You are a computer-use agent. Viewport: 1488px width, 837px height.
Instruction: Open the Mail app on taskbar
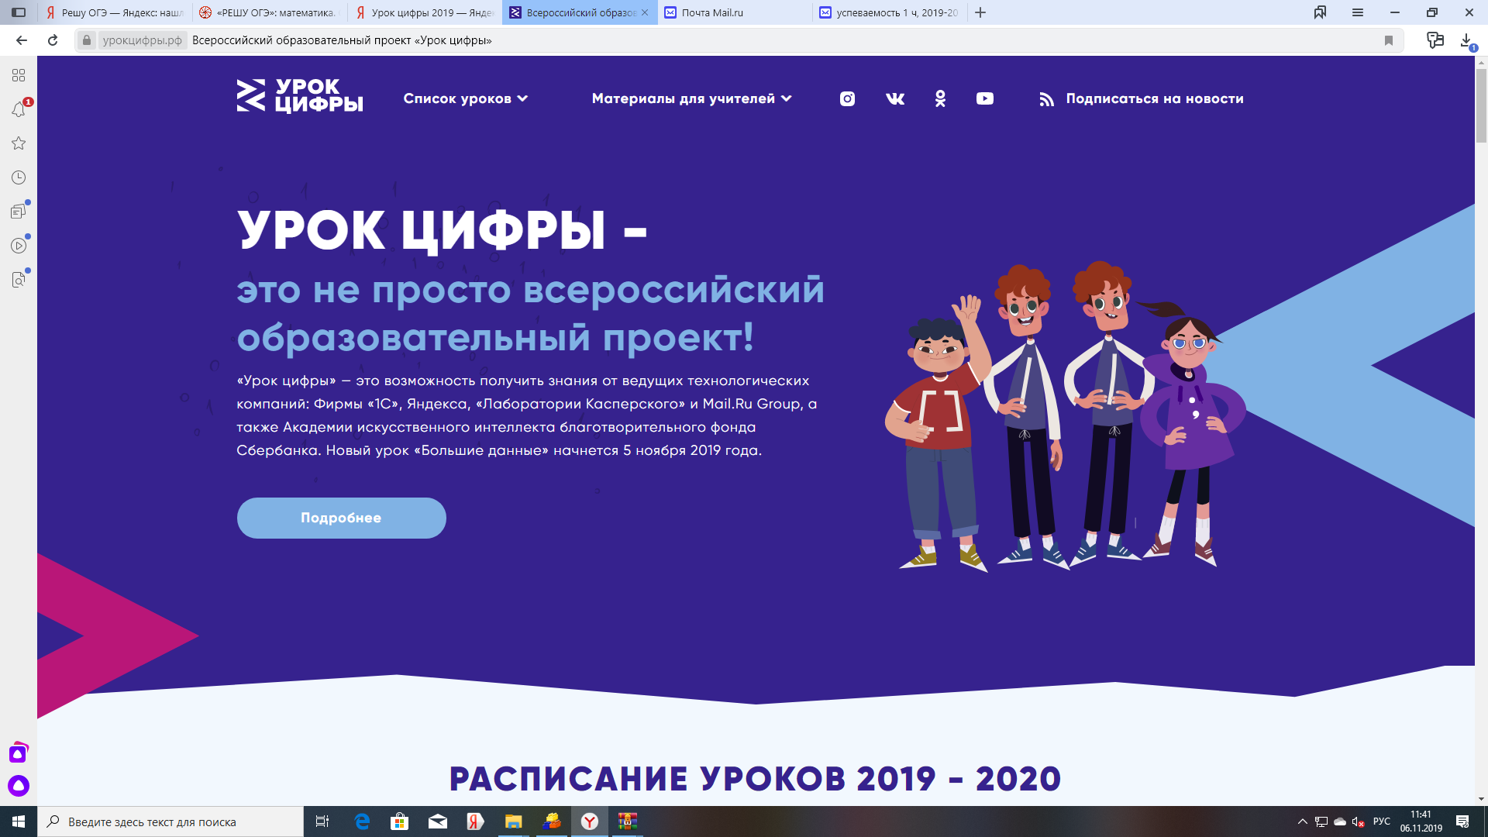pyautogui.click(x=437, y=821)
